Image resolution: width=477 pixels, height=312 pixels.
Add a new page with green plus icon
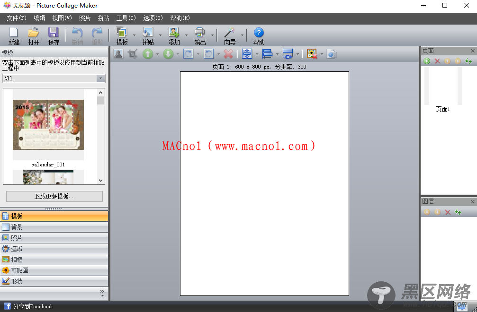click(x=427, y=61)
